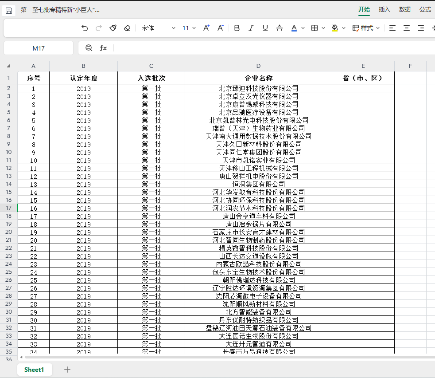Switch to the 开始 tab
This screenshot has width=435, height=378.
click(x=364, y=9)
